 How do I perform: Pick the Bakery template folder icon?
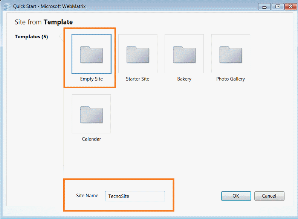[x=184, y=54]
